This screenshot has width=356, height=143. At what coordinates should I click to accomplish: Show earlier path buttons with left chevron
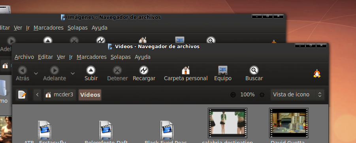(x=38, y=95)
